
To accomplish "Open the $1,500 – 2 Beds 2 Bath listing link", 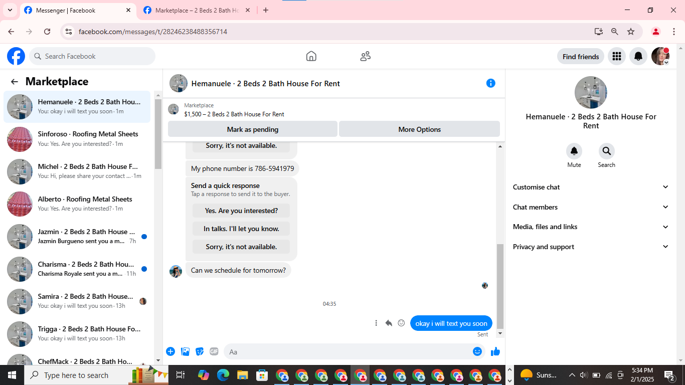I will pyautogui.click(x=234, y=114).
